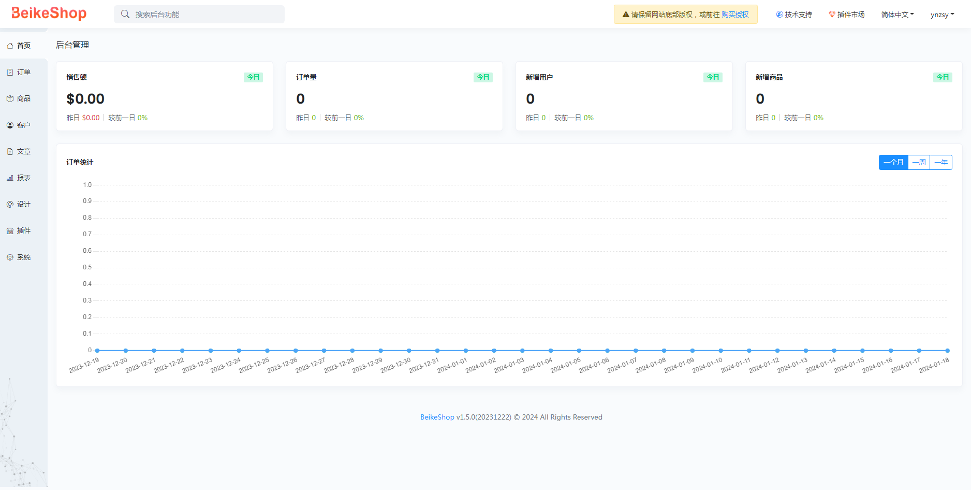
Task: Select the Customers person icon
Action: [10, 125]
